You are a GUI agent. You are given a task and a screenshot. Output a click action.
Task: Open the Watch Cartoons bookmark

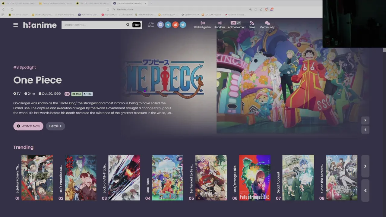pos(42,14)
